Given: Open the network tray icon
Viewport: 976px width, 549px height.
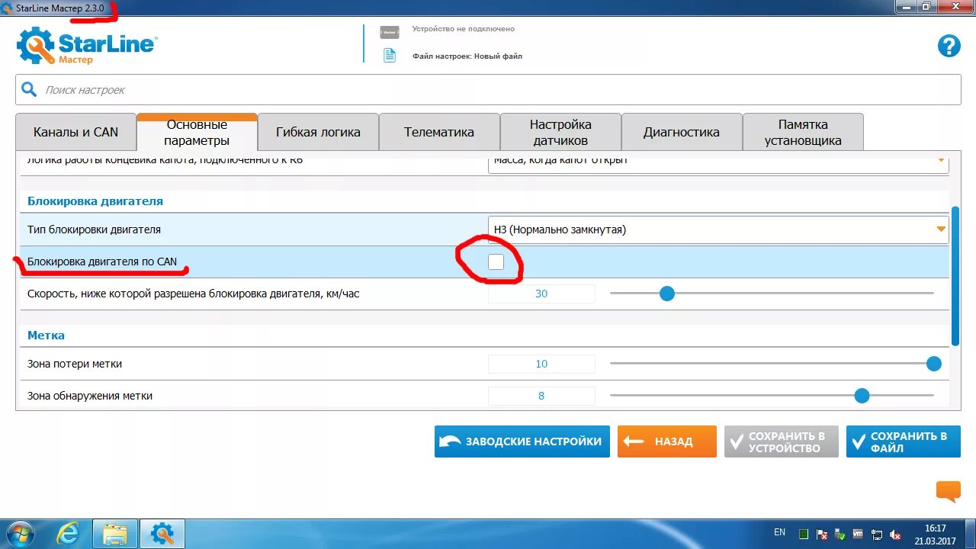Looking at the screenshot, I should point(877,535).
